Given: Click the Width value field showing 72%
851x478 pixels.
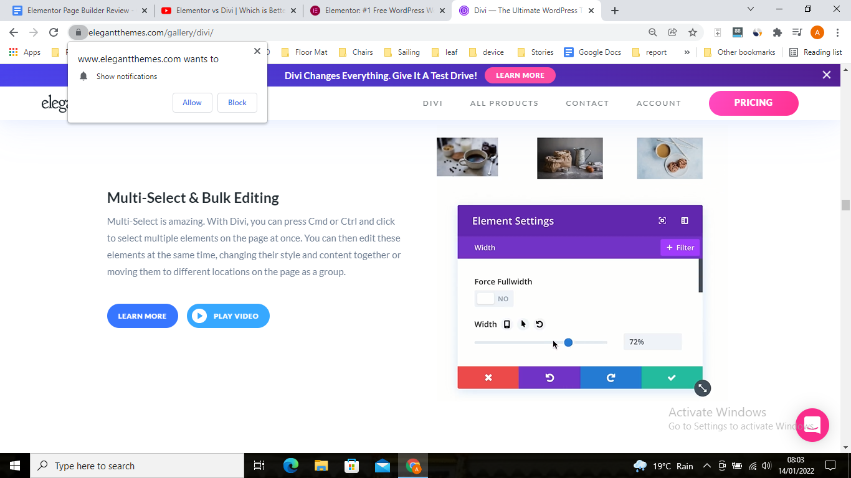Looking at the screenshot, I should point(652,342).
